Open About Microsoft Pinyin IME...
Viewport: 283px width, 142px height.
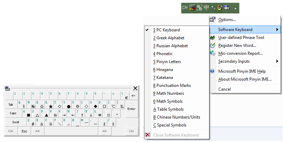click(245, 79)
